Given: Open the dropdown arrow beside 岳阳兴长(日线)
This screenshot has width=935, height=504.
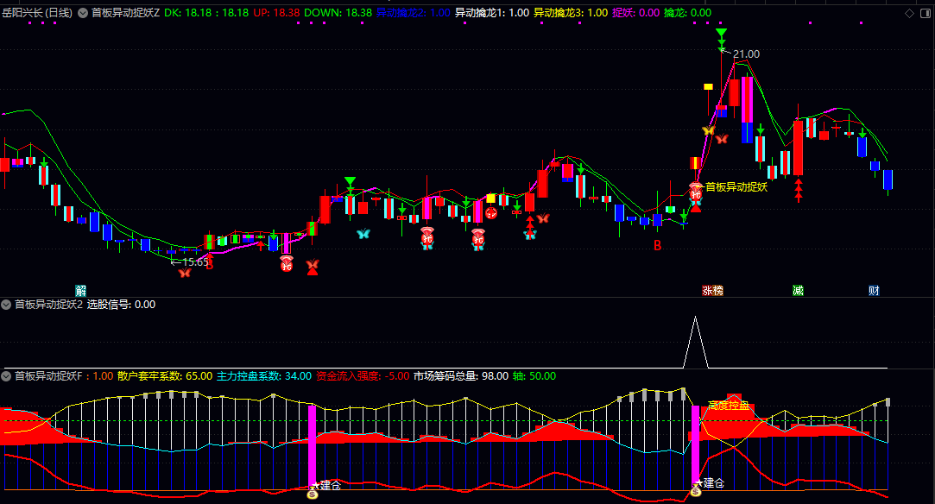Looking at the screenshot, I should point(83,12).
